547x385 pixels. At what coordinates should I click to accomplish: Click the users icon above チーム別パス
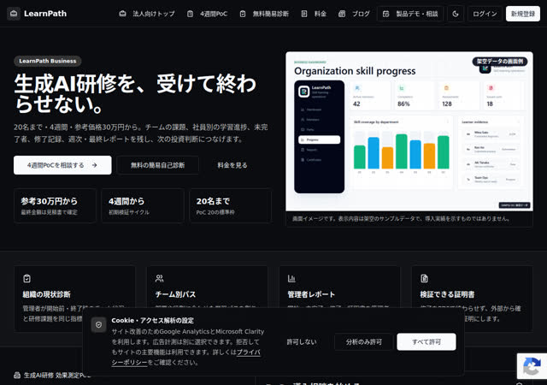pyautogui.click(x=160, y=278)
